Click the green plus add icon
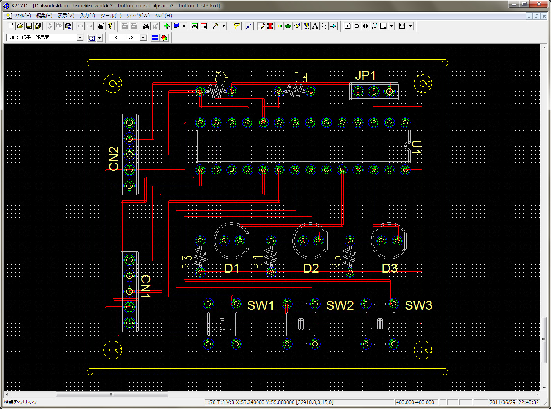This screenshot has height=409, width=551. click(167, 26)
